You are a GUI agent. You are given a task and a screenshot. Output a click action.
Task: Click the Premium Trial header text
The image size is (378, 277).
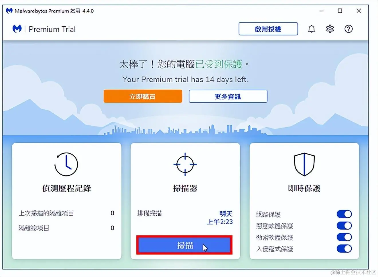pyautogui.click(x=52, y=29)
